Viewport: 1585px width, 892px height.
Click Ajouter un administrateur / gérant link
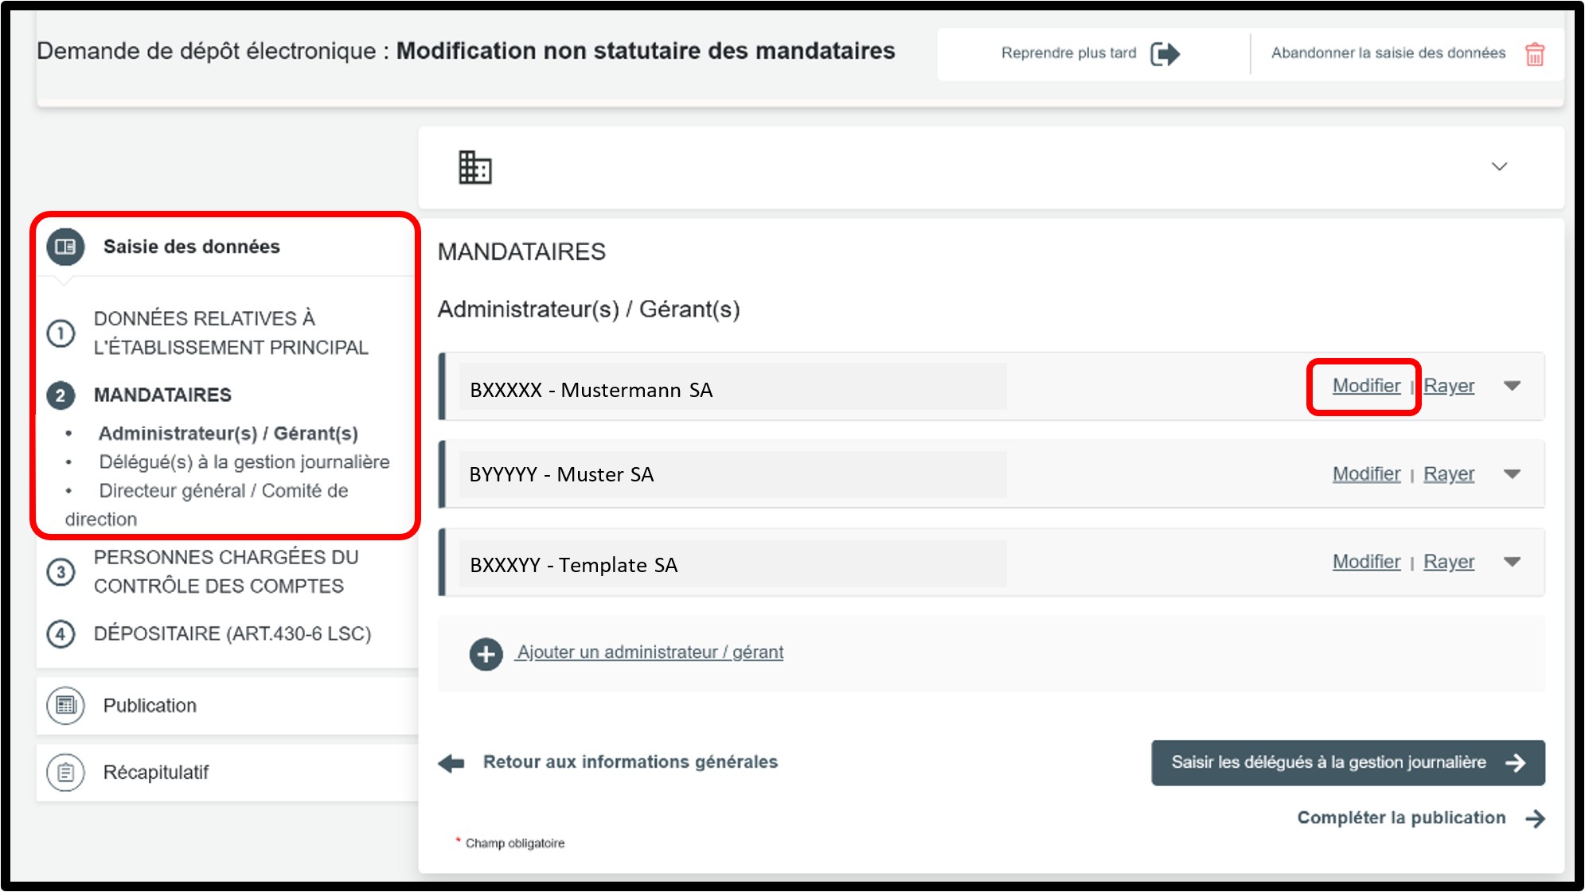coord(650,652)
